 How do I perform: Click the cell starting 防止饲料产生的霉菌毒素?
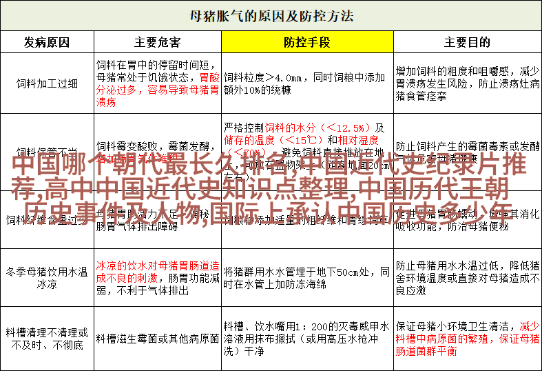click(468, 152)
